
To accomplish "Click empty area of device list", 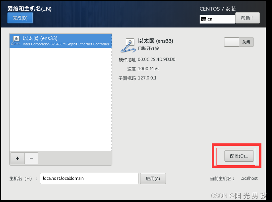I will coord(61,99).
